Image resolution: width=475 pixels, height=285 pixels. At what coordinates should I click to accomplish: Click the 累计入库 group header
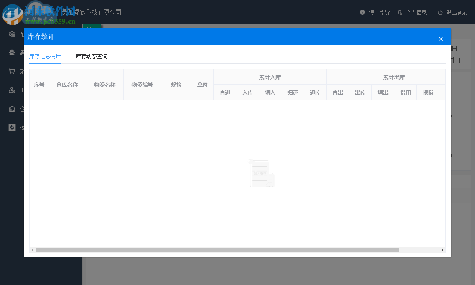pos(270,77)
